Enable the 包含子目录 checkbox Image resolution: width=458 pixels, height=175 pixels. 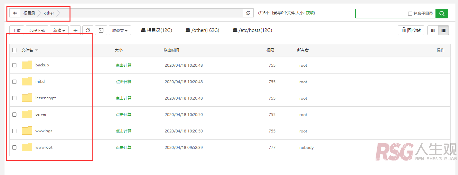pyautogui.click(x=410, y=14)
